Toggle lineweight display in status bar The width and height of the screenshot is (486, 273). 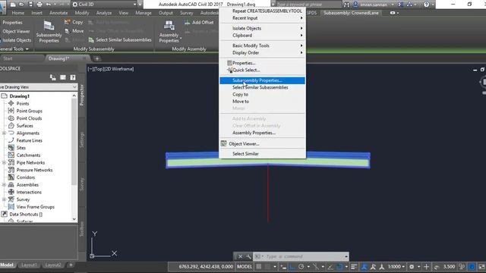[x=354, y=266]
